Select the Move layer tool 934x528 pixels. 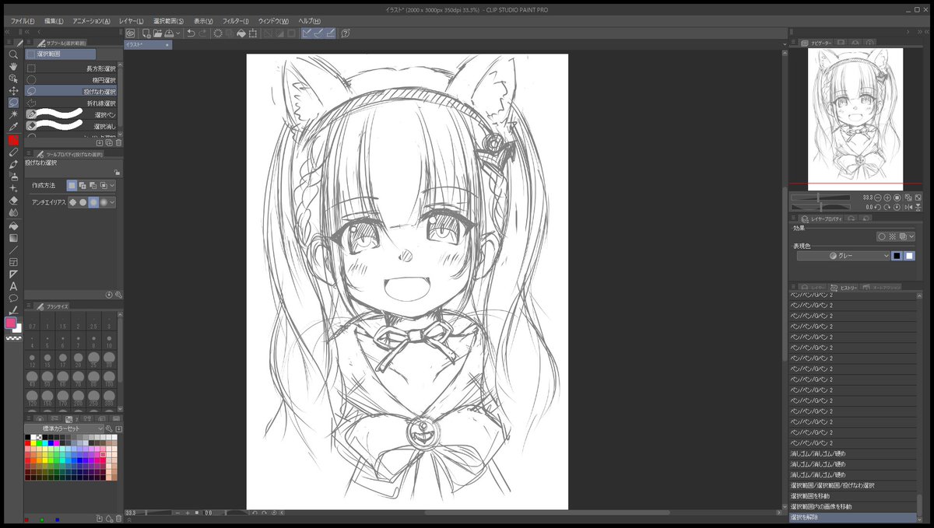[13, 90]
